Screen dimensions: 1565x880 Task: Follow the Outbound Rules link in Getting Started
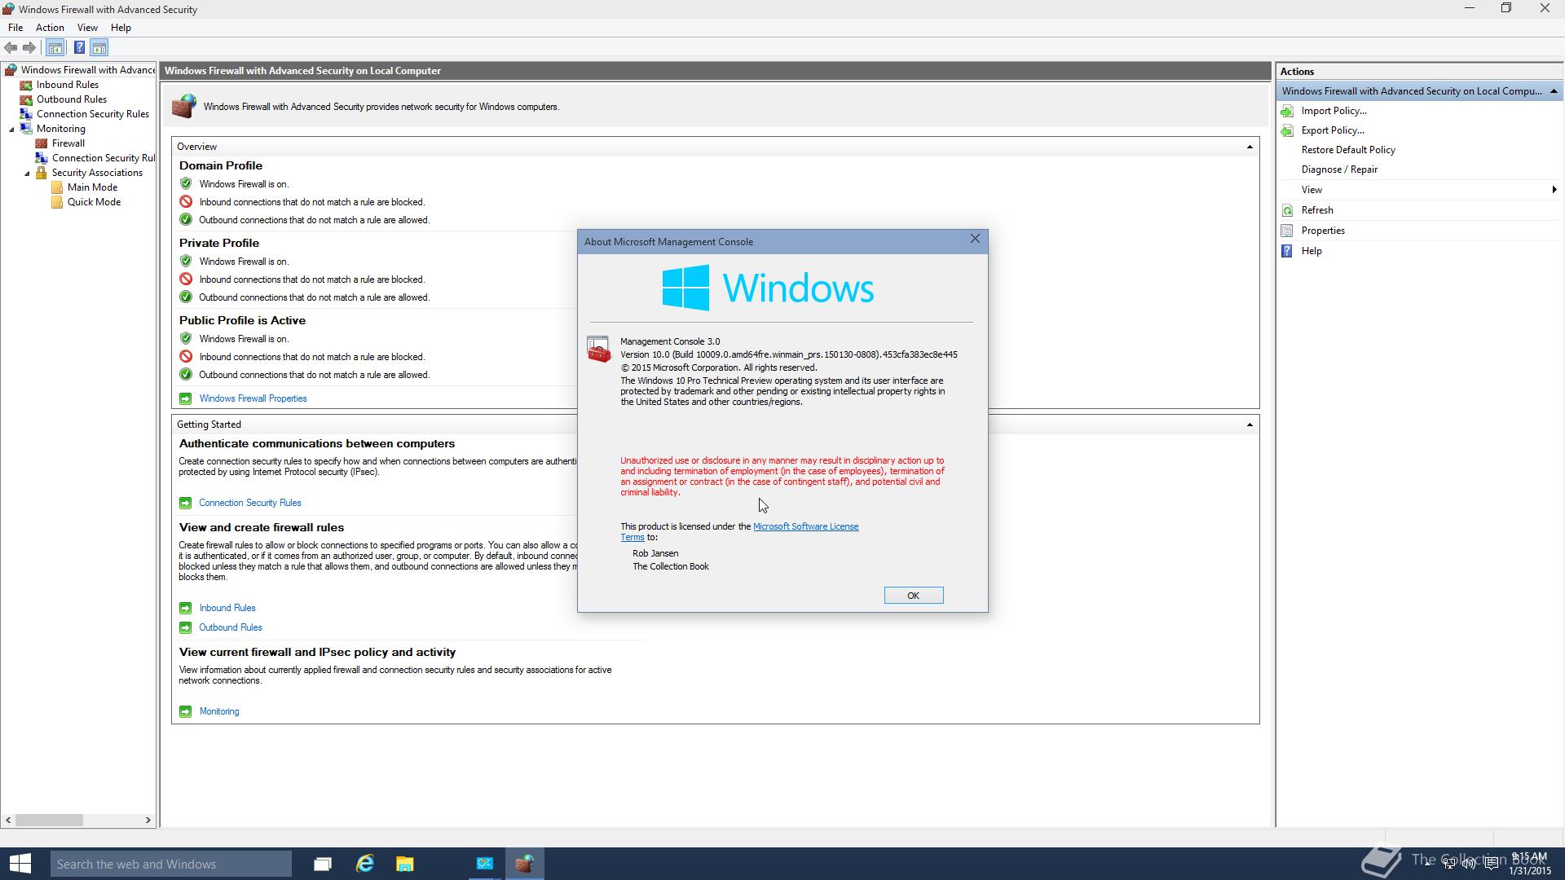[230, 627]
